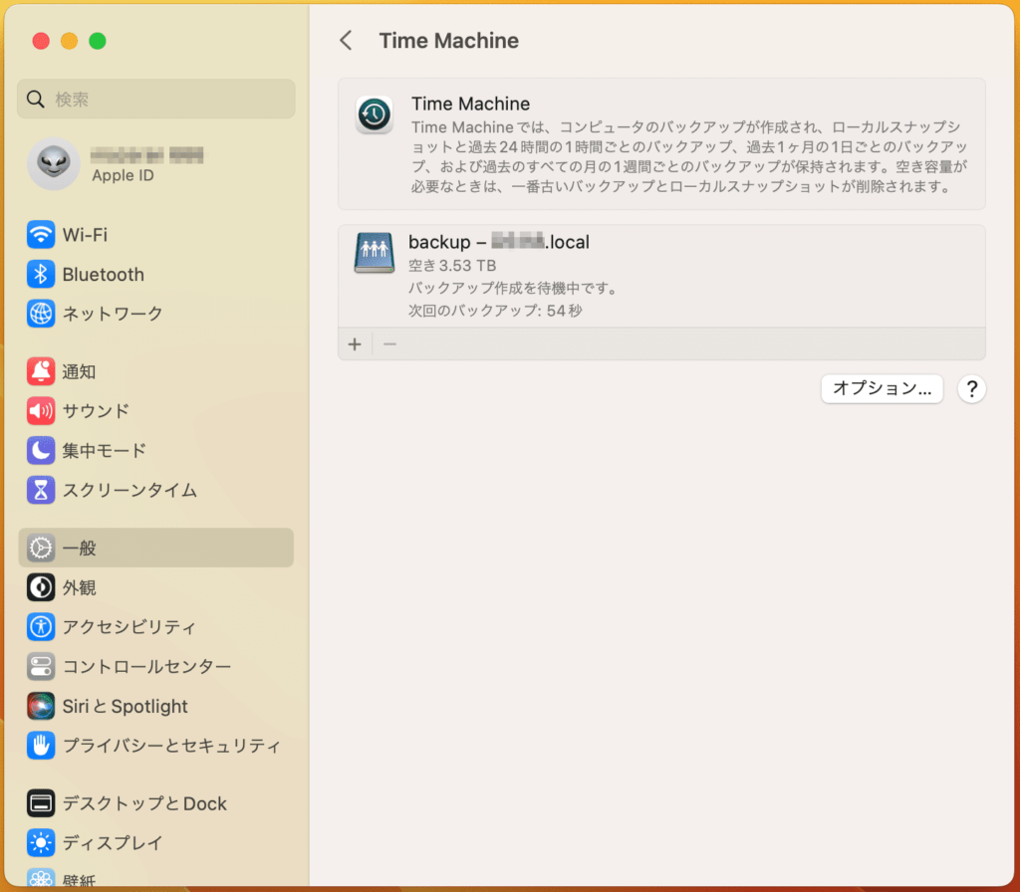1020x892 pixels.
Task: Zoom window with green button
Action: pyautogui.click(x=98, y=41)
